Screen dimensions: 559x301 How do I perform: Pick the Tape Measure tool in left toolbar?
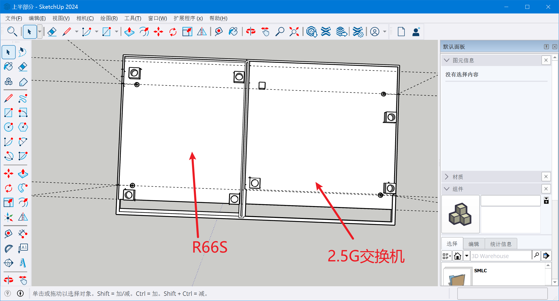coord(8,234)
